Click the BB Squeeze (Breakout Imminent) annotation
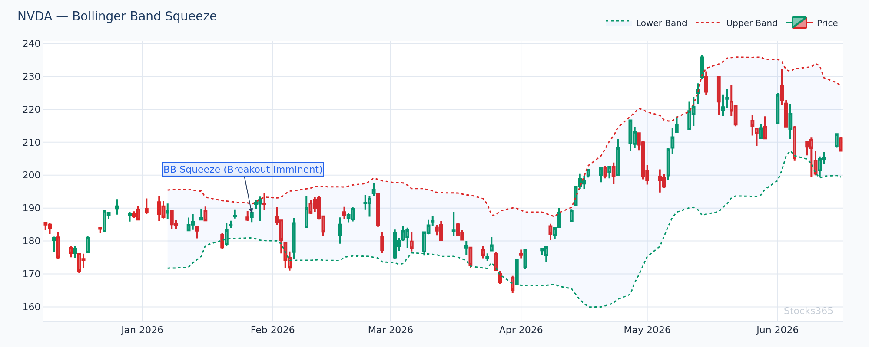The width and height of the screenshot is (869, 347). pos(243,170)
